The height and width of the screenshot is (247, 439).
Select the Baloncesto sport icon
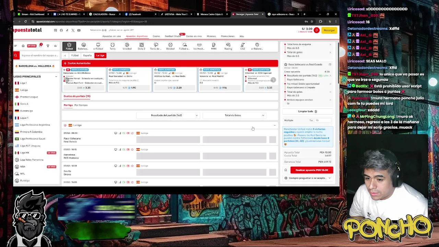(x=83, y=46)
